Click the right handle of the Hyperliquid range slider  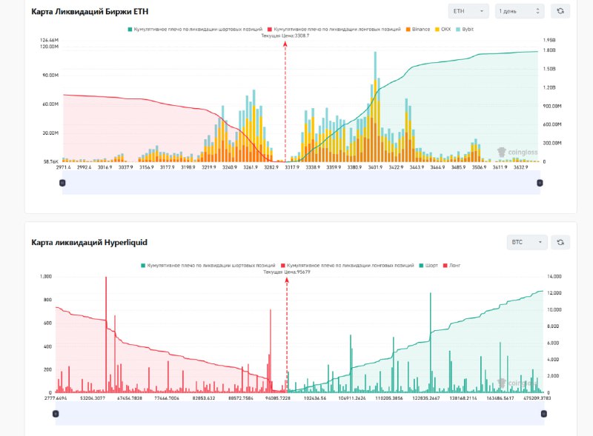540,415
